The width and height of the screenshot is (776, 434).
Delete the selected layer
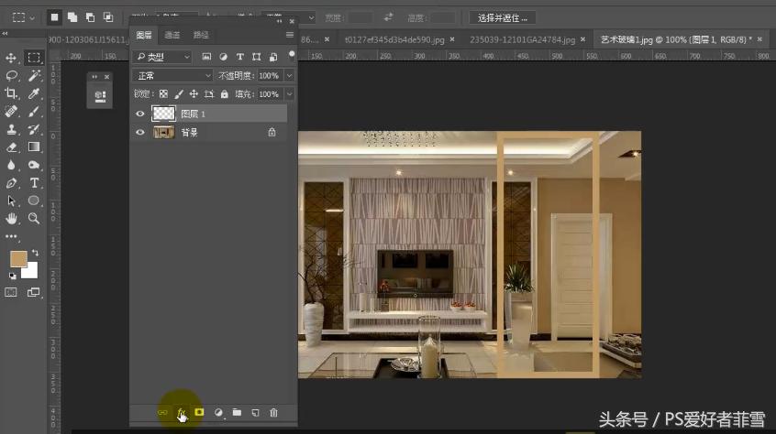coord(273,412)
